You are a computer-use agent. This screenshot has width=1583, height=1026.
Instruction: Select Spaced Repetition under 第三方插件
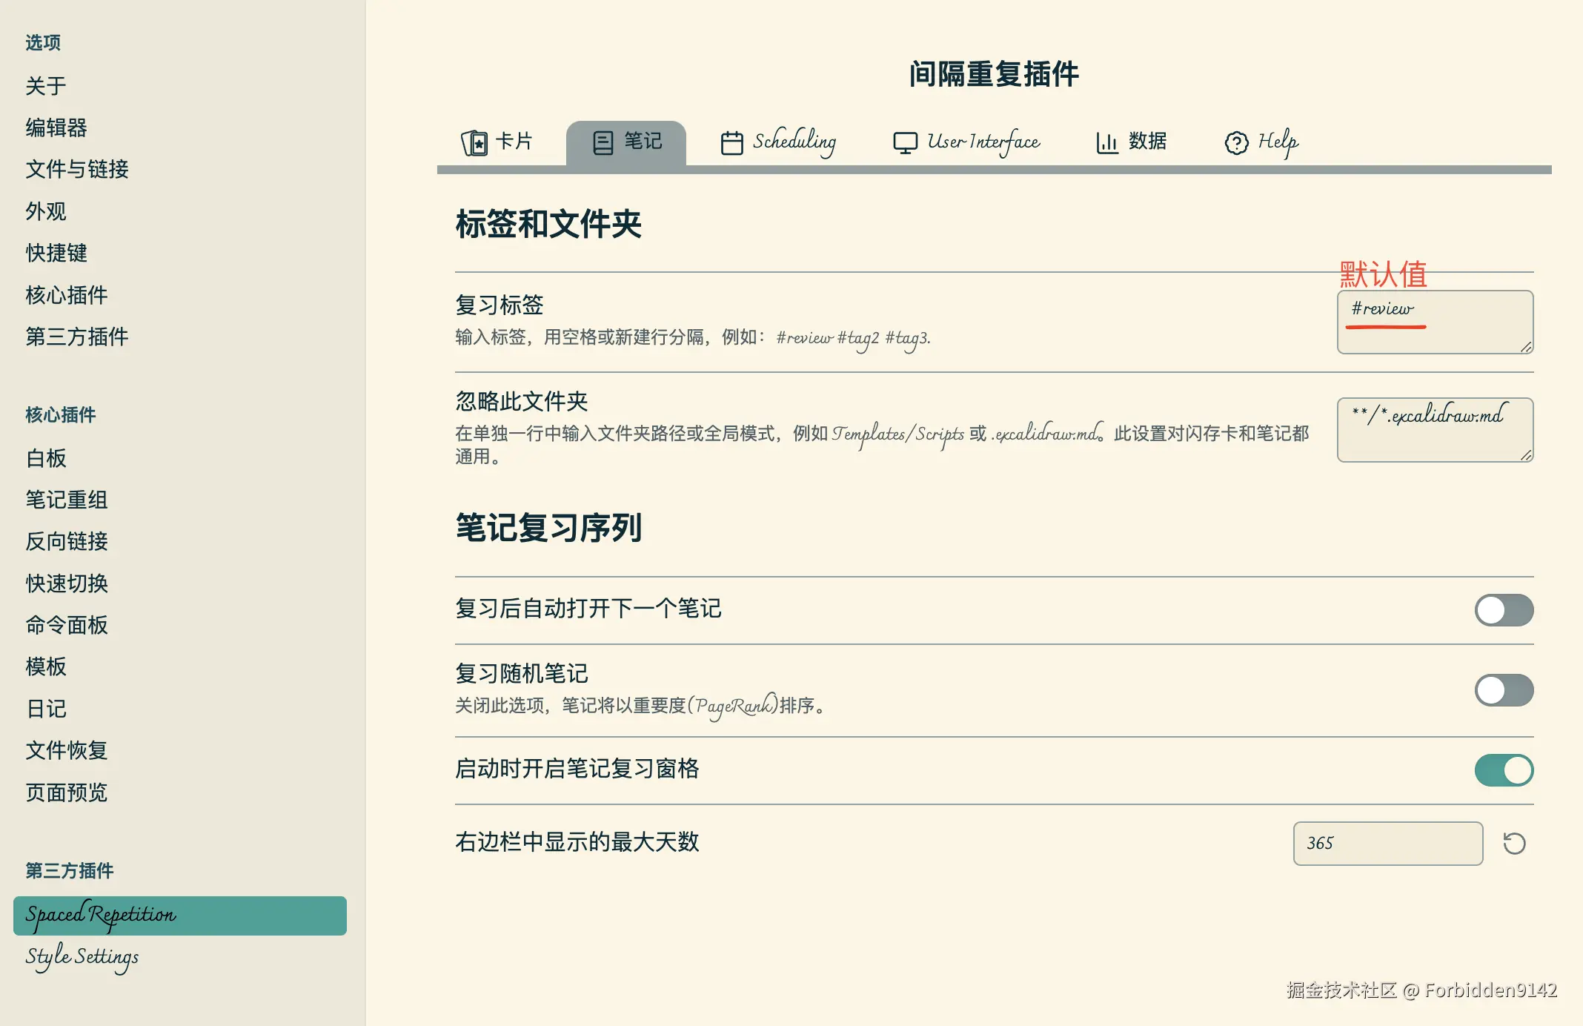(x=101, y=915)
